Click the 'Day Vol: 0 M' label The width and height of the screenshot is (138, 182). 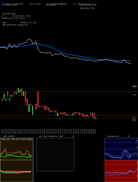pos(87,8)
